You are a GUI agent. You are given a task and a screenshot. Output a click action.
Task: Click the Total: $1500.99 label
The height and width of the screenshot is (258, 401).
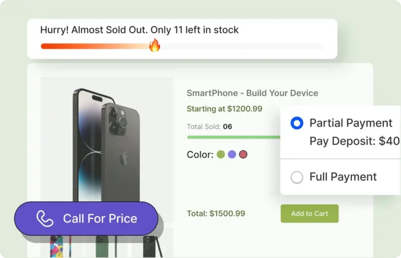[216, 214]
